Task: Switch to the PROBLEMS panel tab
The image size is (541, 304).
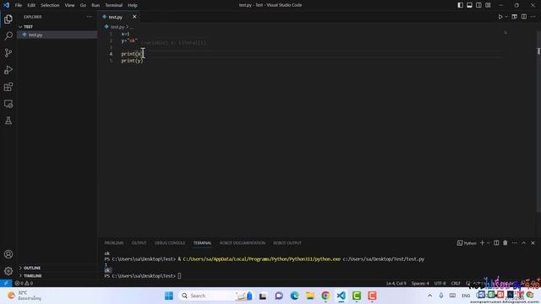Action: pyautogui.click(x=114, y=243)
